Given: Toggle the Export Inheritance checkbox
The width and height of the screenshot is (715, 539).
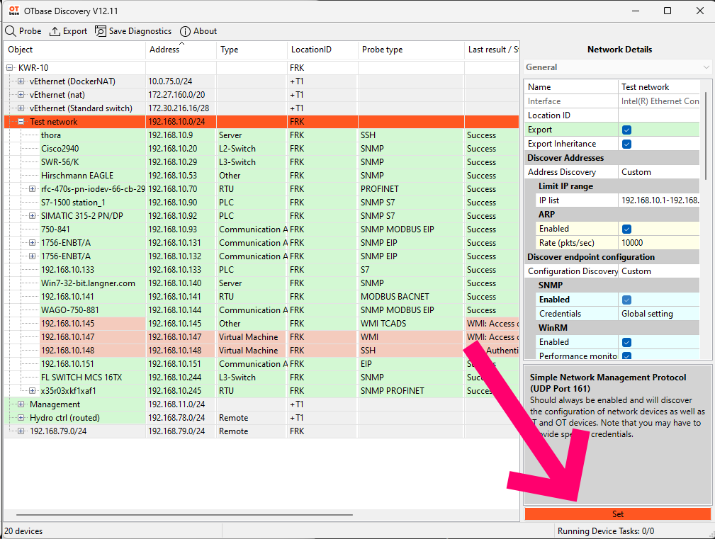Looking at the screenshot, I should pyautogui.click(x=626, y=144).
